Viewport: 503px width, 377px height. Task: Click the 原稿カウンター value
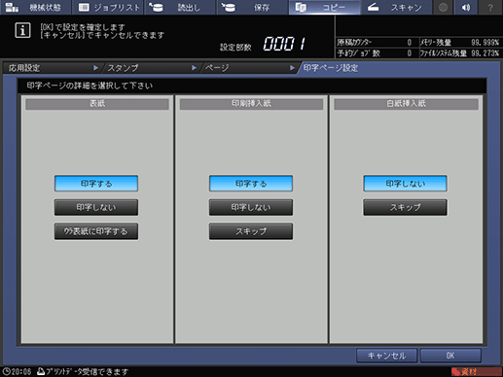click(410, 43)
